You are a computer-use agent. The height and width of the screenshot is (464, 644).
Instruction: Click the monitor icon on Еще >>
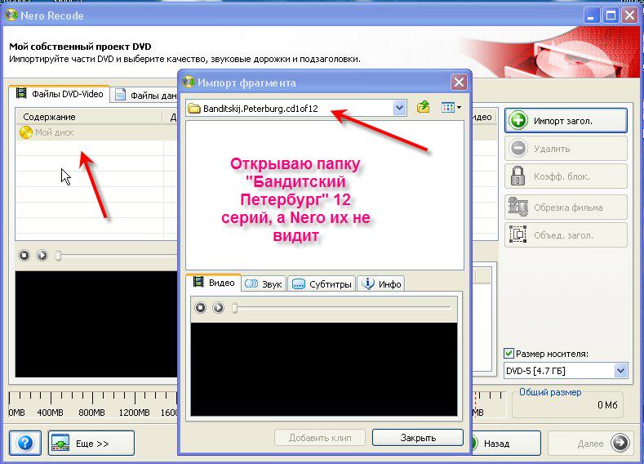coord(60,443)
